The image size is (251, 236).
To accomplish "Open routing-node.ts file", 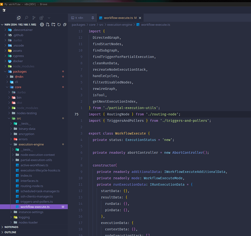I will (32, 186).
